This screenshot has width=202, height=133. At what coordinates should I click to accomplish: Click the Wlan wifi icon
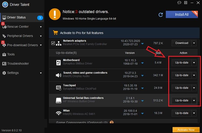58,113
